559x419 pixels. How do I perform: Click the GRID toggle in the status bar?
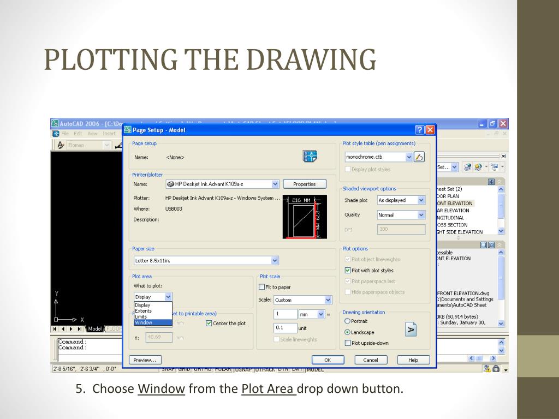coord(185,370)
